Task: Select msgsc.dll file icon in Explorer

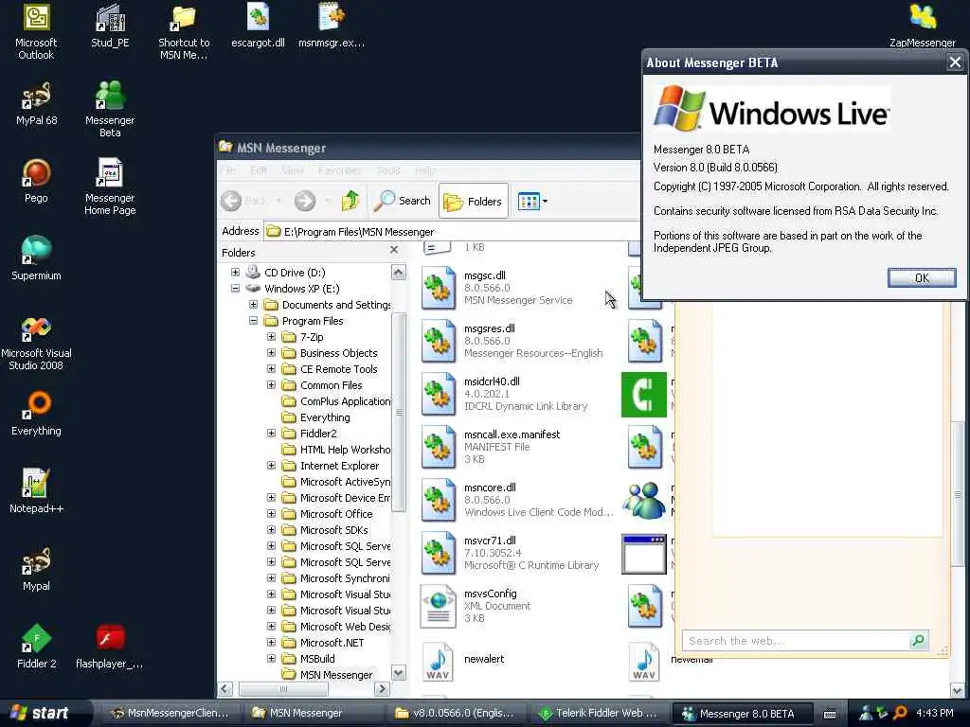Action: point(438,288)
